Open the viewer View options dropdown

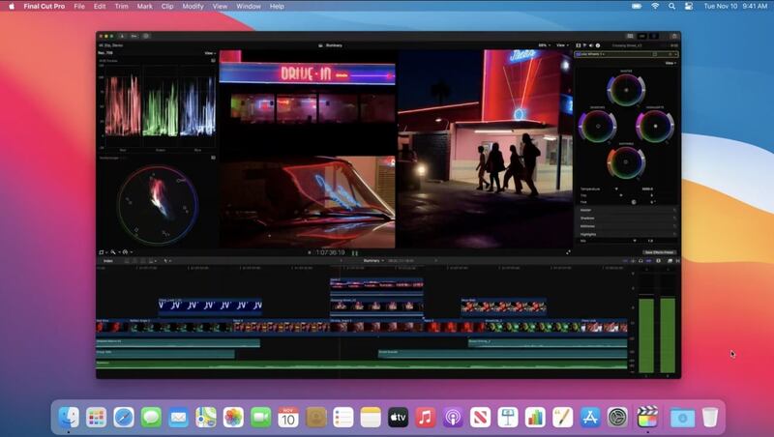pos(561,44)
